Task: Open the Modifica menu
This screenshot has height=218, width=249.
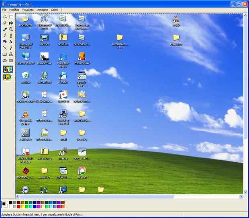Action: click(x=14, y=10)
